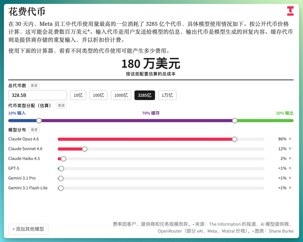Viewport: 303px width, 242px height.
Task: Click the 12% value for Sonnet
Action: [282, 149]
